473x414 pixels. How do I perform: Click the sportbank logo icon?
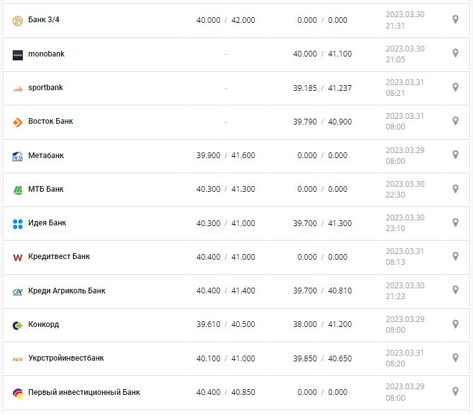click(x=18, y=89)
